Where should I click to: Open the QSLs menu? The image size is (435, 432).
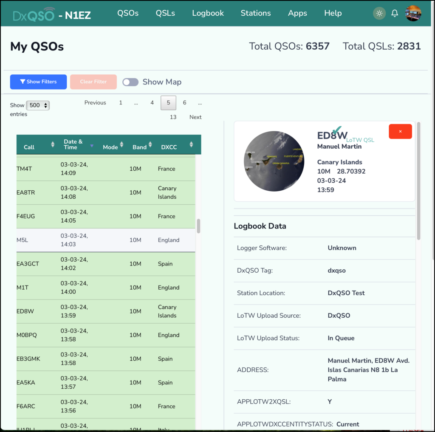pyautogui.click(x=165, y=13)
